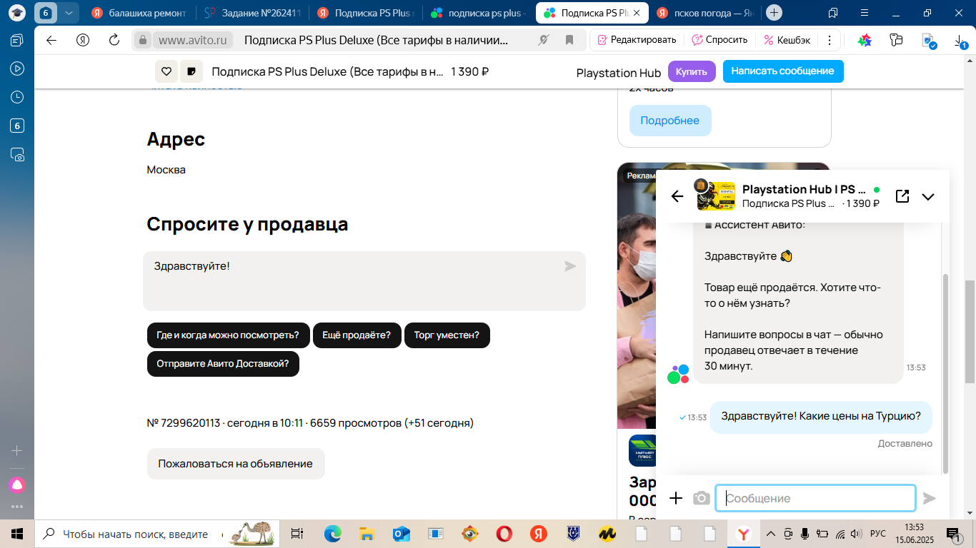This screenshot has height=548, width=976.
Task: Collapse the Avito chat panel with chevron
Action: click(x=928, y=196)
